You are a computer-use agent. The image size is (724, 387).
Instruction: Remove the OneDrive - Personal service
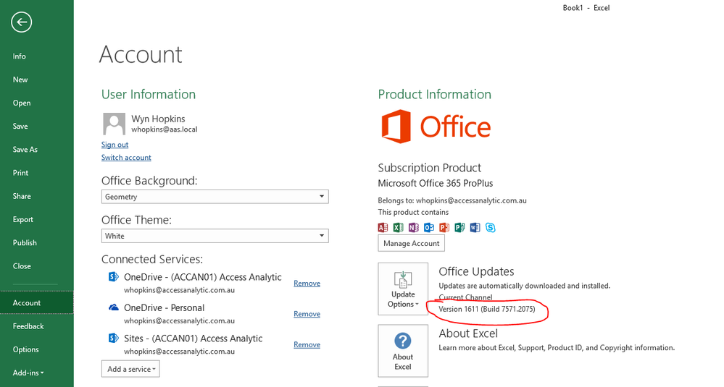pyautogui.click(x=307, y=314)
